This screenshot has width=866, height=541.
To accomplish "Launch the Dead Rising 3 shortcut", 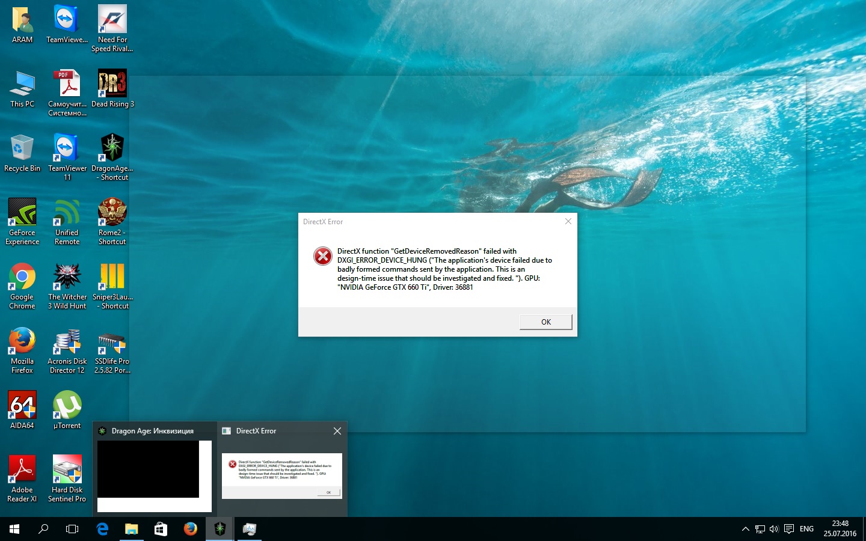I will 112,89.
